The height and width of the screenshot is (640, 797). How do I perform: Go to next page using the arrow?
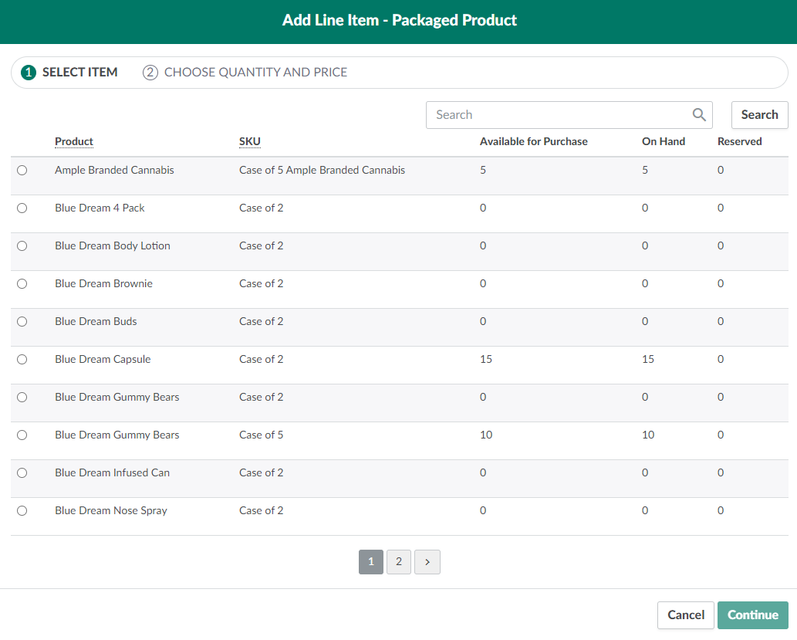pos(427,562)
